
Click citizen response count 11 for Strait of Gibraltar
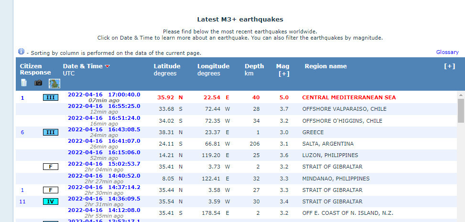pyautogui.click(x=22, y=201)
